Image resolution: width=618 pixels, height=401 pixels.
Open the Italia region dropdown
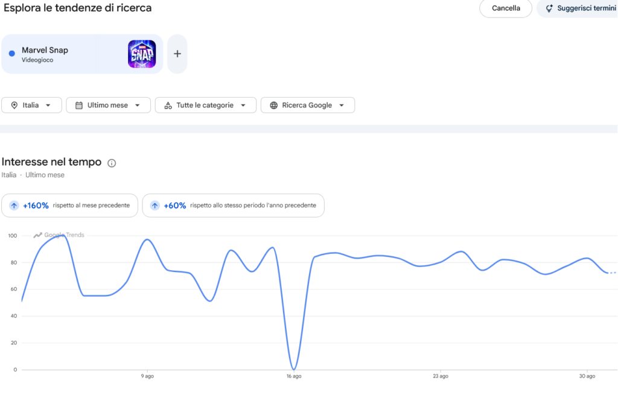[31, 105]
